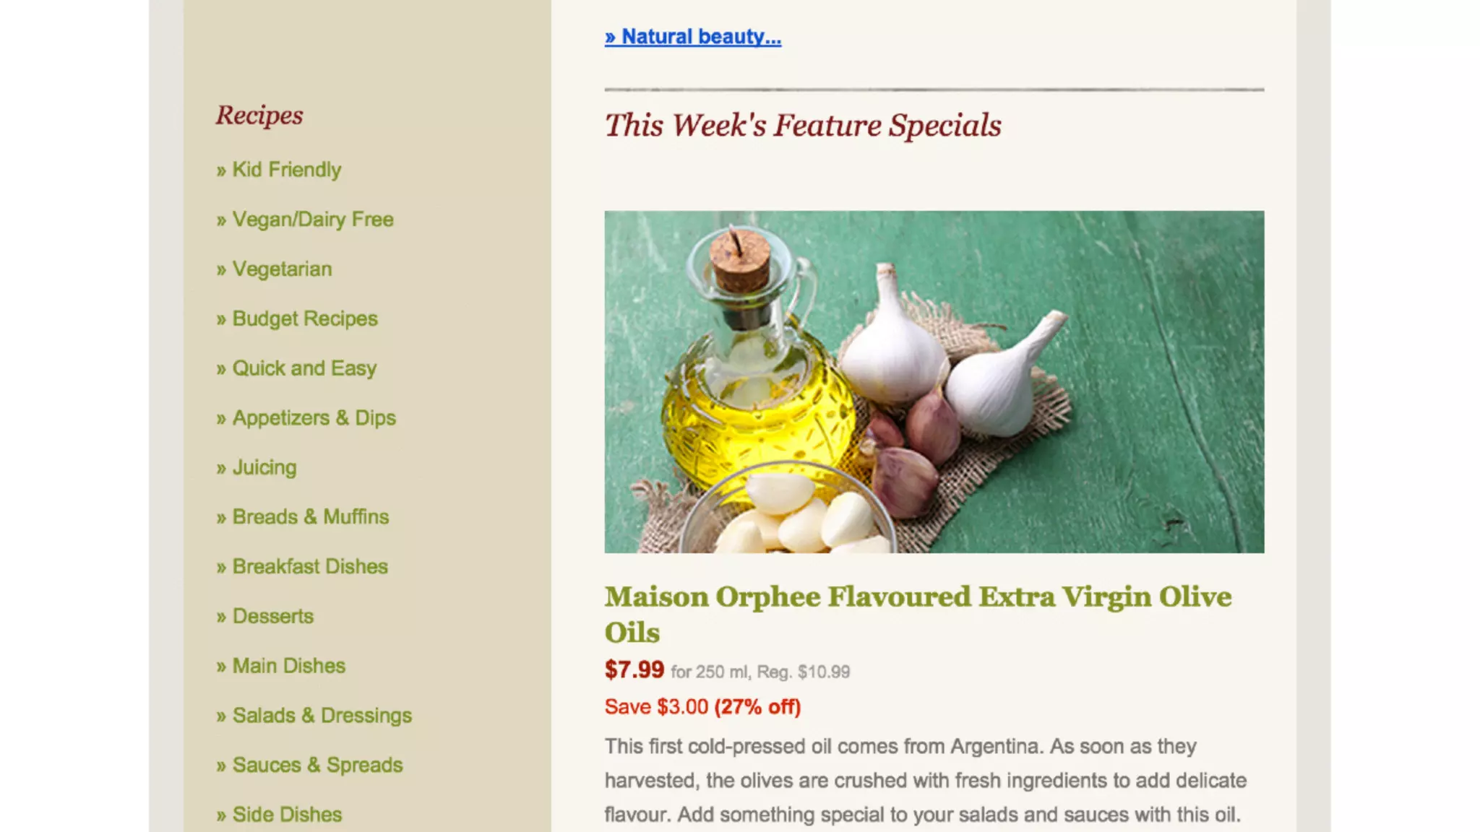Click the Recipes sidebar heading
The width and height of the screenshot is (1480, 832).
pos(259,116)
